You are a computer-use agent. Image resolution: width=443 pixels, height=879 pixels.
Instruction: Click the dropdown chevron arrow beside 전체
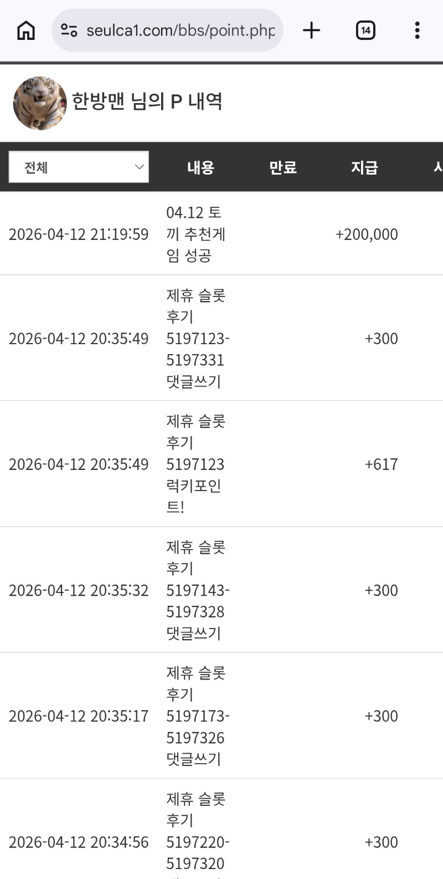tap(139, 167)
